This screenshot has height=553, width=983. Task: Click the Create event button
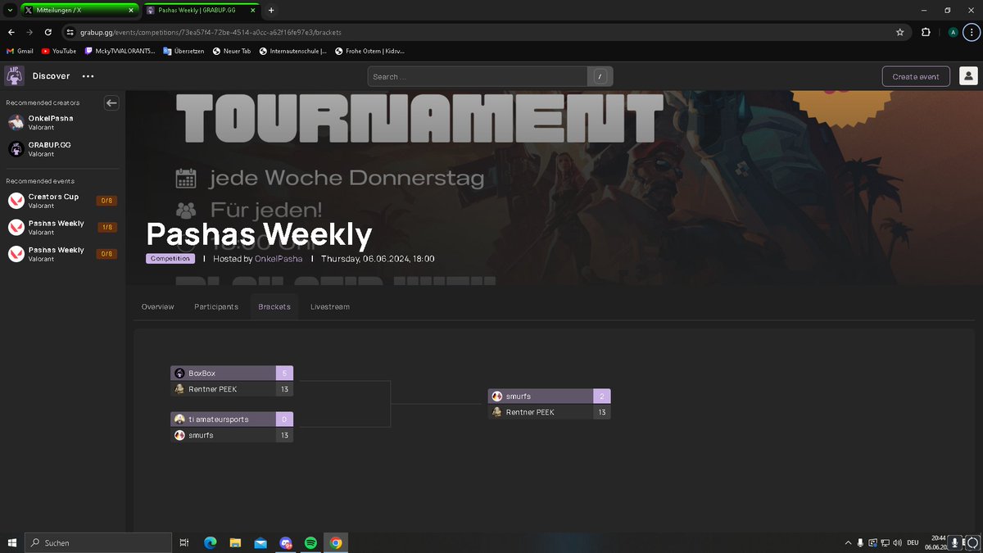[916, 76]
